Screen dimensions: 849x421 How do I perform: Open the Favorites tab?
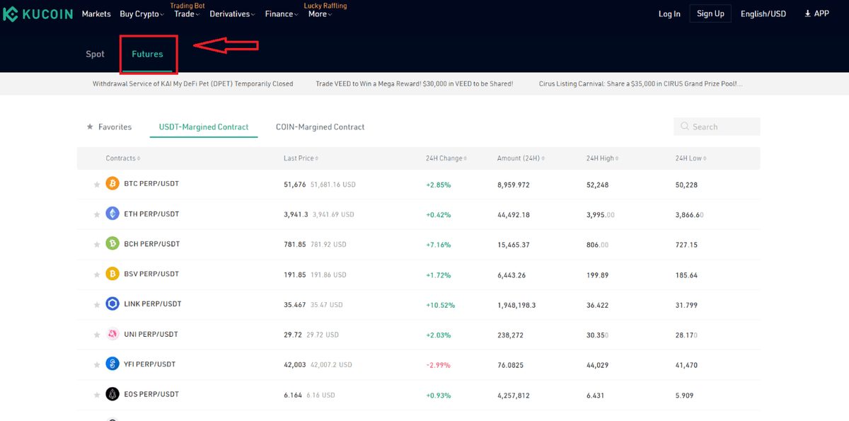point(109,127)
